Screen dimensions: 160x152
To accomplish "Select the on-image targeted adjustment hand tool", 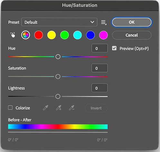I will 13,35.
